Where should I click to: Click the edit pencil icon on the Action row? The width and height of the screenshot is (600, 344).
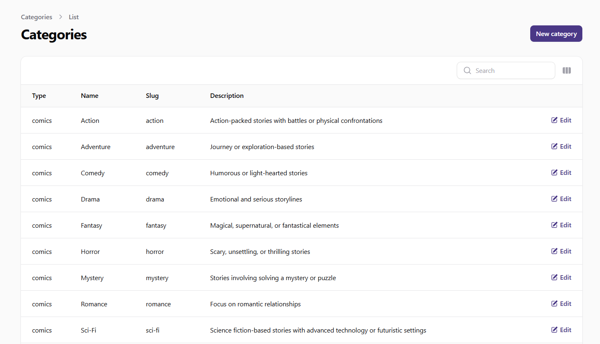point(554,120)
